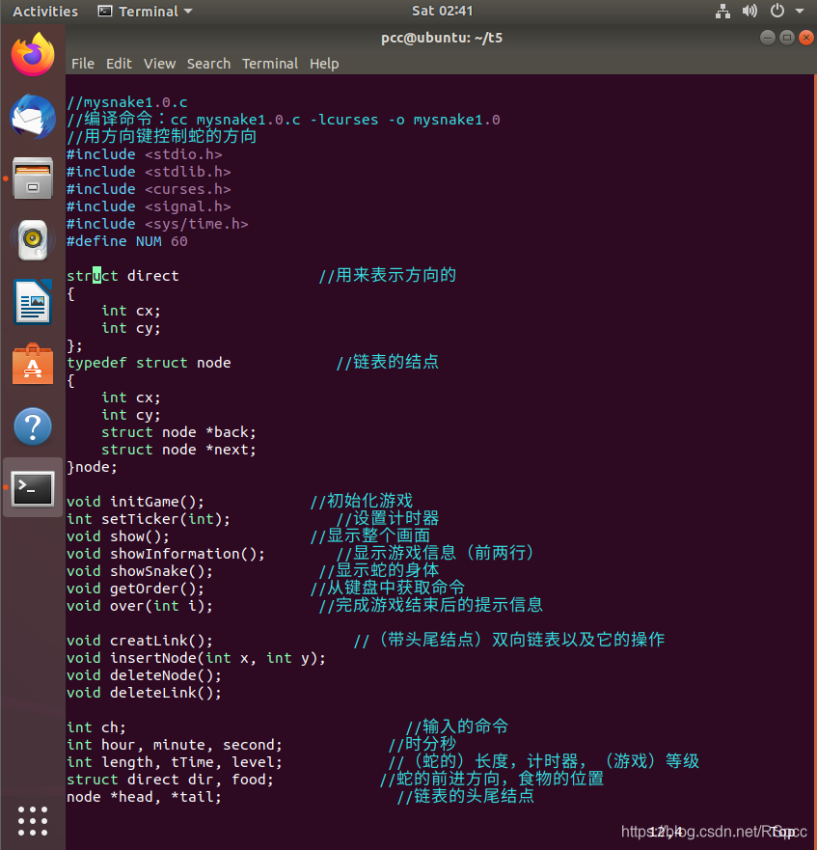Click 'int length, tTime, level;' line

pos(175,761)
